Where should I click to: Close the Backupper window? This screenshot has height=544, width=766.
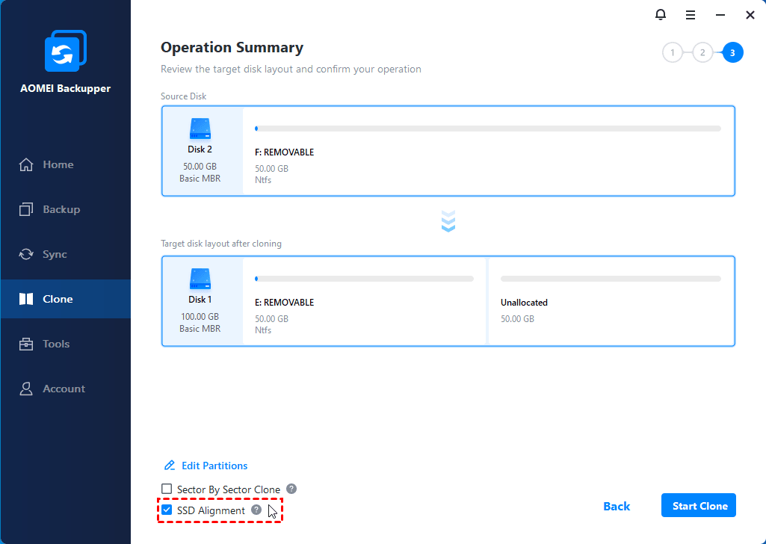[750, 15]
